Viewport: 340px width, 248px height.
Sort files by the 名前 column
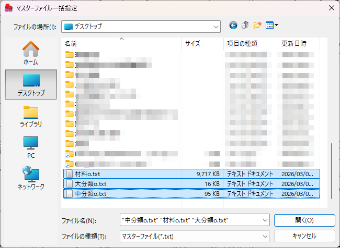pyautogui.click(x=121, y=44)
